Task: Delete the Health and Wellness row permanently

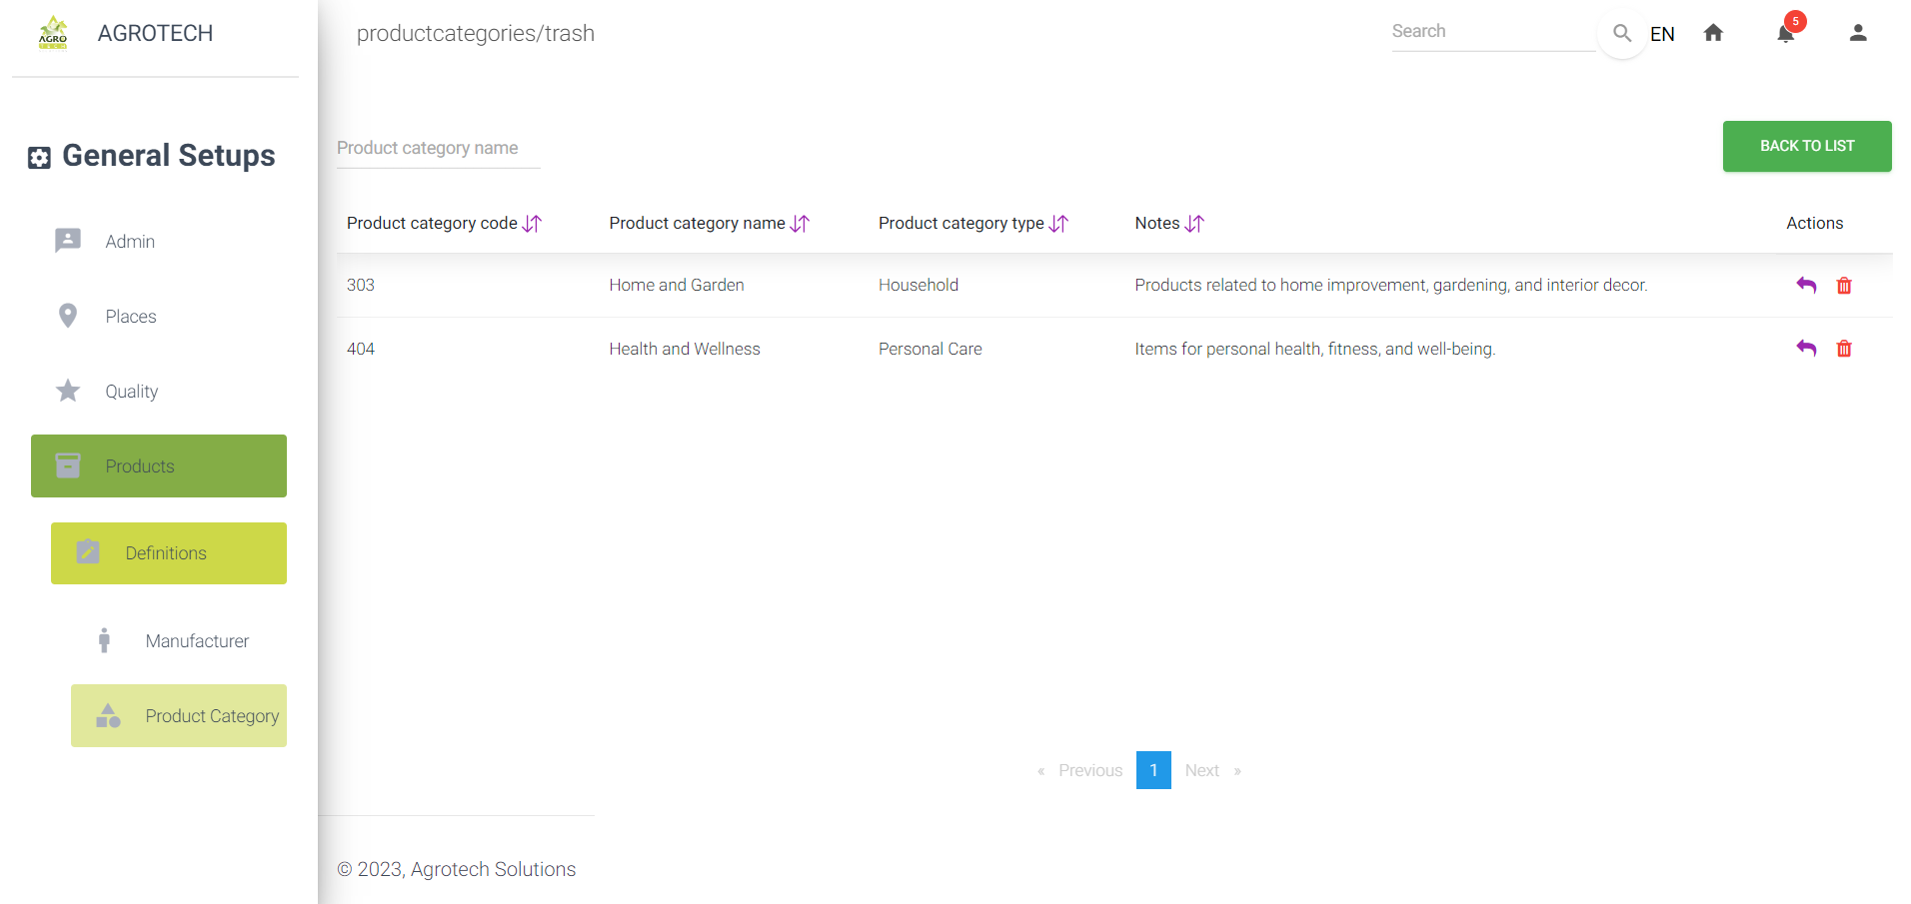Action: 1843,349
